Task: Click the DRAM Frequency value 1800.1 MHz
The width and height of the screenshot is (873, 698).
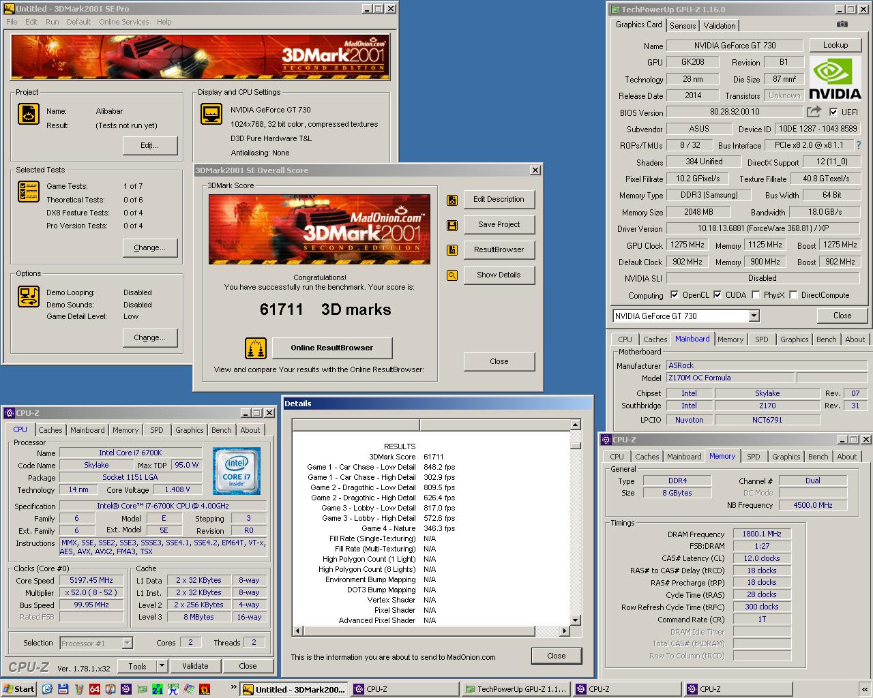Action: tap(762, 534)
